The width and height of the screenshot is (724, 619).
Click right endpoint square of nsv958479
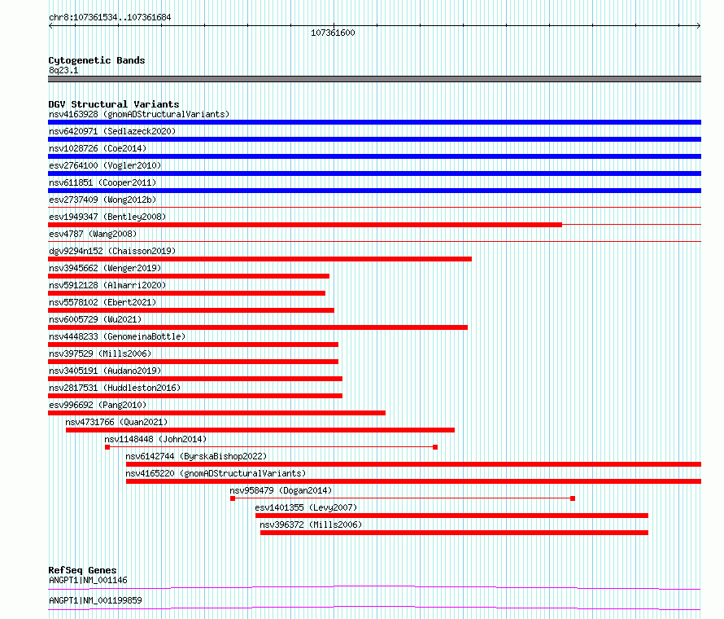pos(573,498)
